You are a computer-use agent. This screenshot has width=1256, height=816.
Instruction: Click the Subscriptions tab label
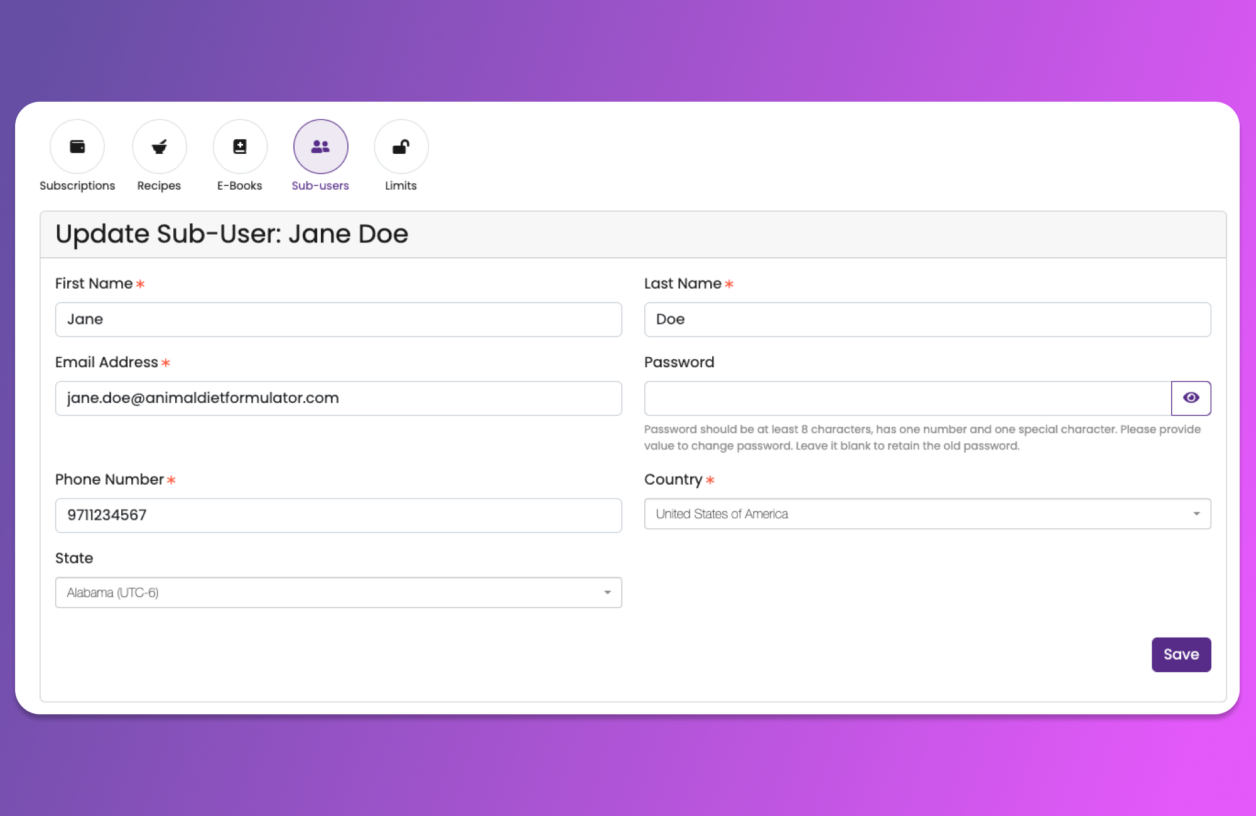pos(77,186)
